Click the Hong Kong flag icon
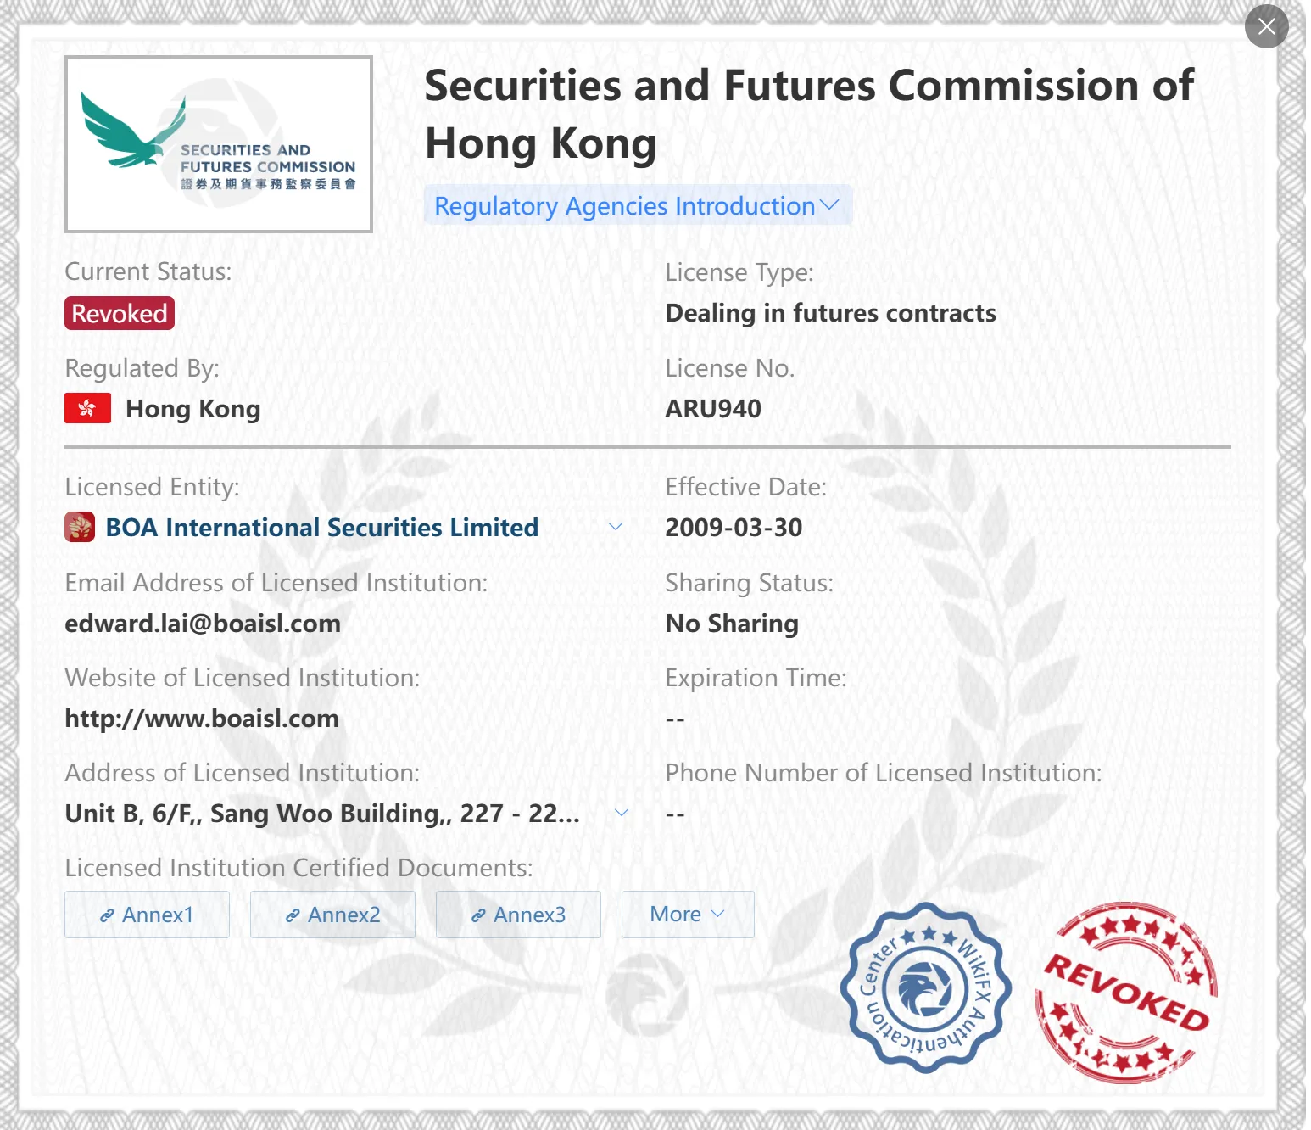Viewport: 1311px width, 1130px height. tap(87, 408)
